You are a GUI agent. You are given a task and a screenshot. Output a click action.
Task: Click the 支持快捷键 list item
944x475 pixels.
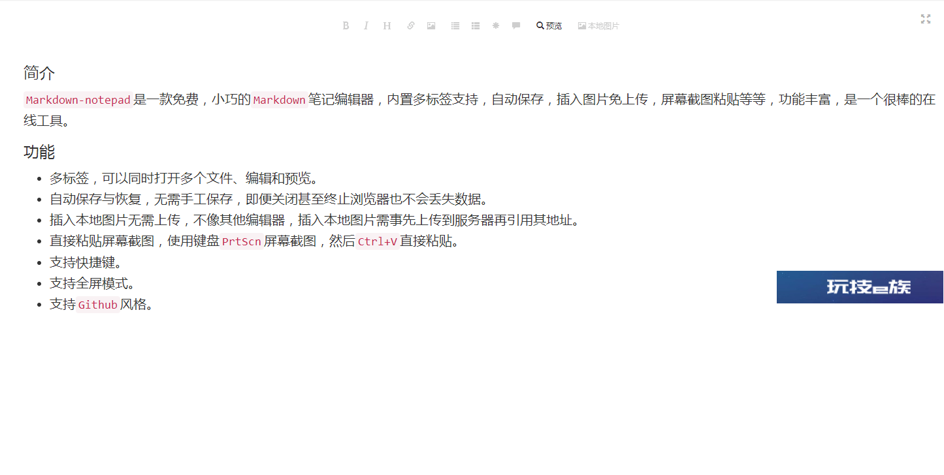pyautogui.click(x=86, y=262)
